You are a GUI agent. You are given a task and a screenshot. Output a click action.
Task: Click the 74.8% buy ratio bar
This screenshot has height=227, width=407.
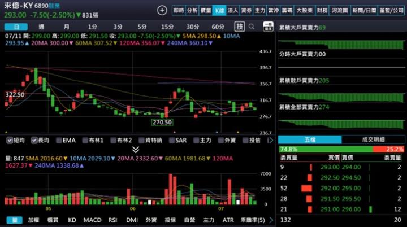pos(326,149)
